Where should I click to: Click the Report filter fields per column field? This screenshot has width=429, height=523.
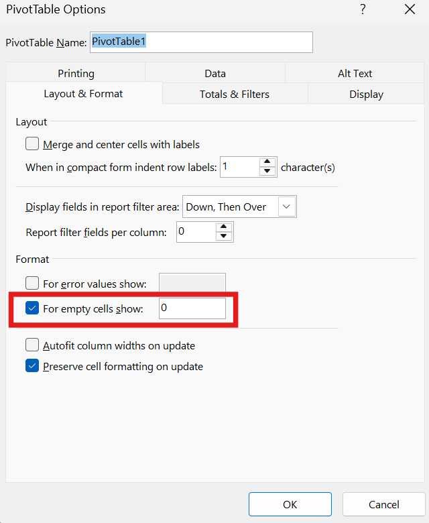coord(196,232)
